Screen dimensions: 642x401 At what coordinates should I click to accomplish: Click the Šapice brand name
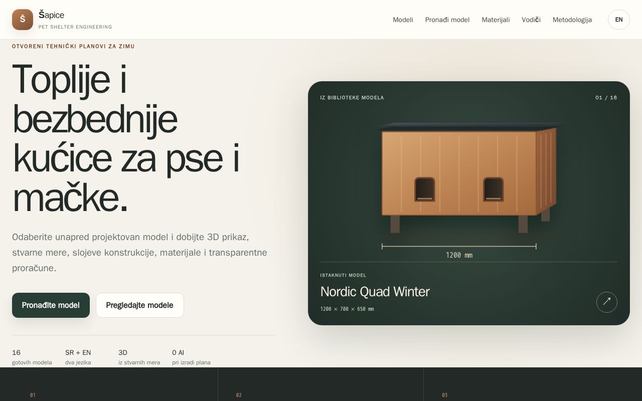coord(51,15)
